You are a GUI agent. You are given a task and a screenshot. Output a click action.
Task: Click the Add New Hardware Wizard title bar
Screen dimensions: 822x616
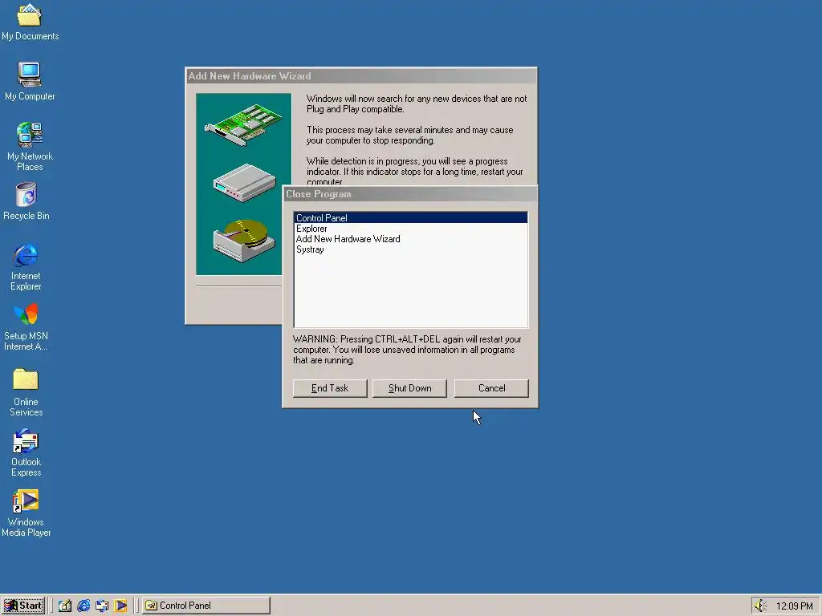coord(361,76)
